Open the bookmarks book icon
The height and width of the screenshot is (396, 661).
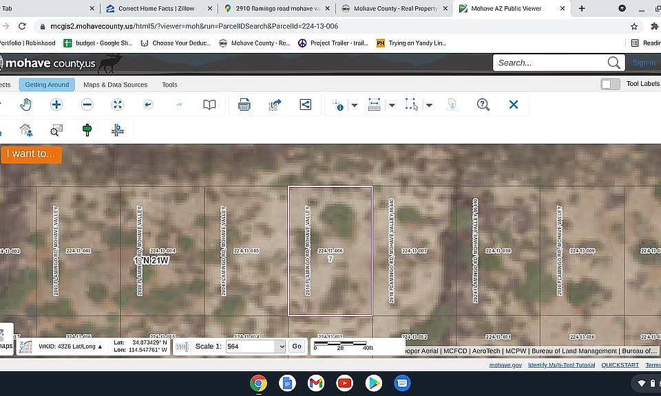209,104
